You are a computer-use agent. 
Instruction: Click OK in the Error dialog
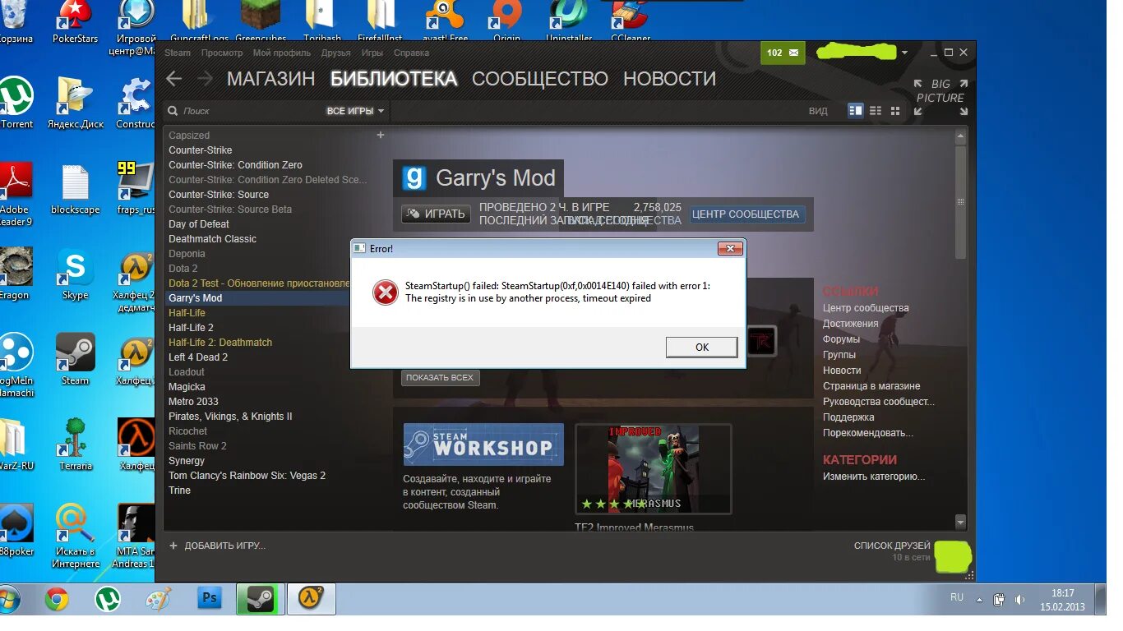[701, 348]
